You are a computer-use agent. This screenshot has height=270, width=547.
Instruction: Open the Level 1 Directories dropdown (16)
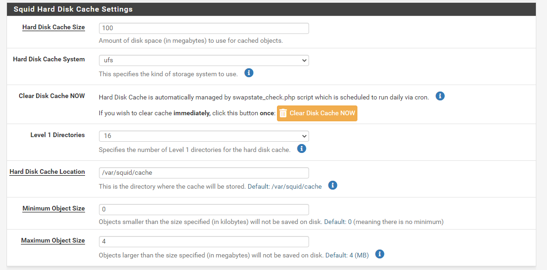coord(204,136)
